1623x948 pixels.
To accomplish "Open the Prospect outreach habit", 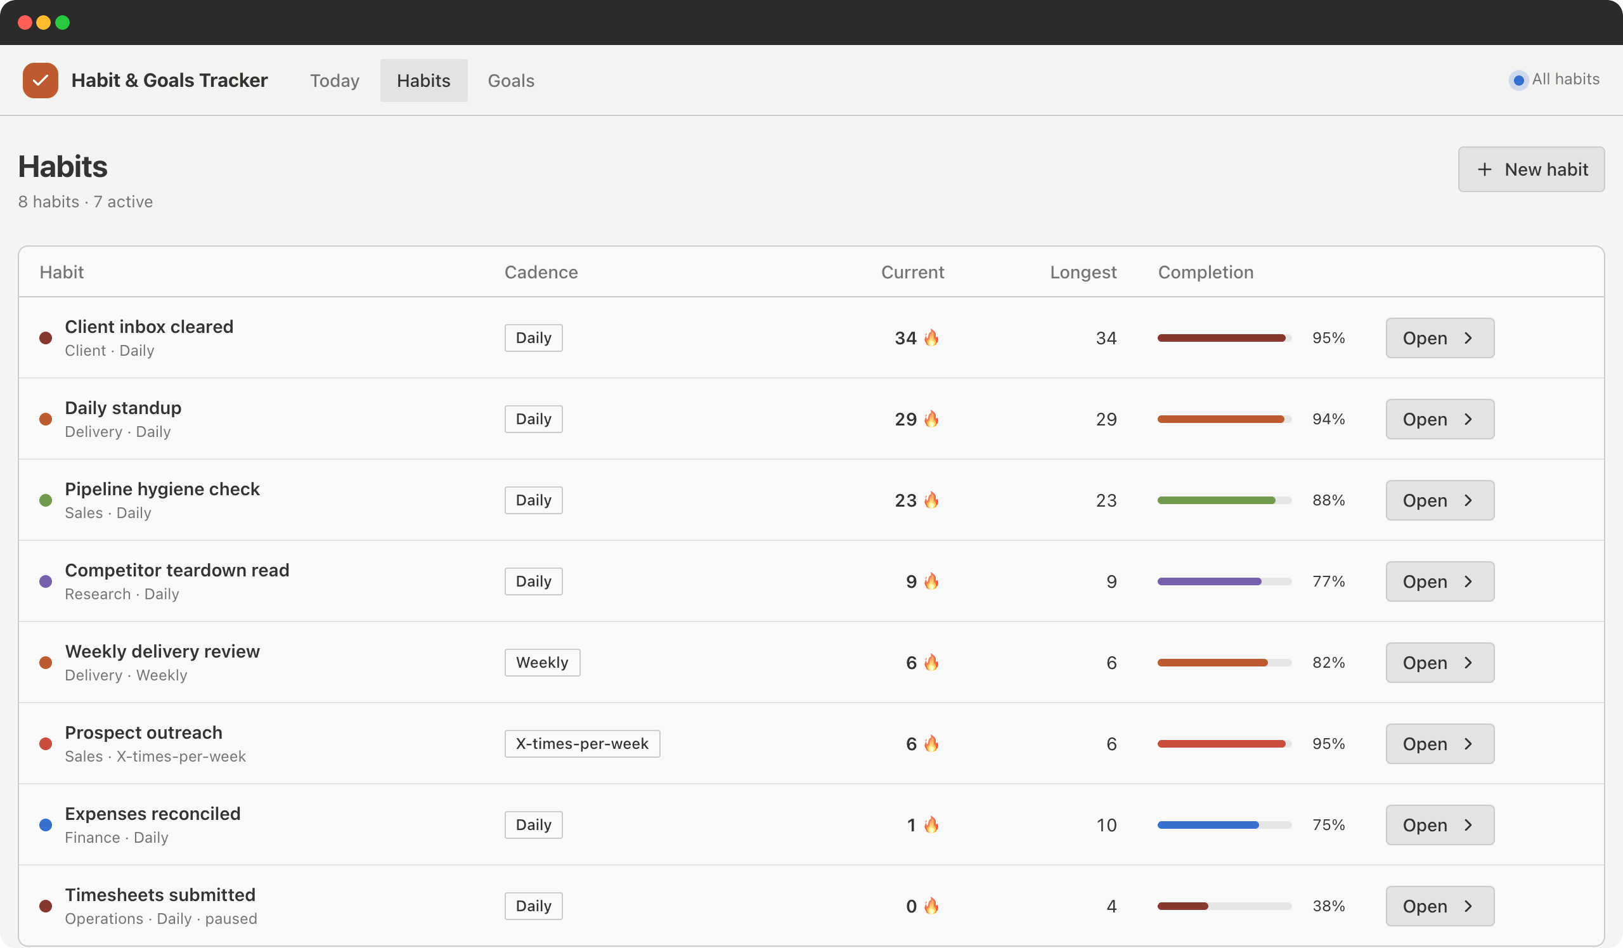I will pos(1439,744).
